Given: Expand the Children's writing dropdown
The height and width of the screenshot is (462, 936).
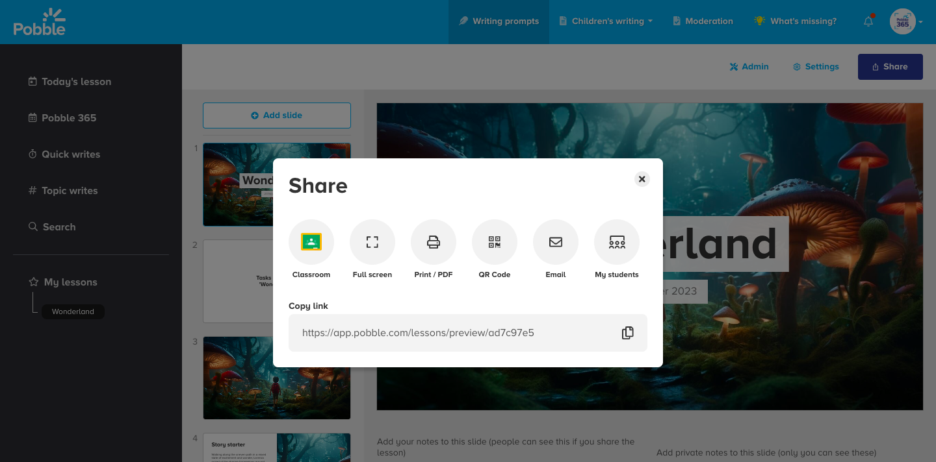Looking at the screenshot, I should (606, 21).
